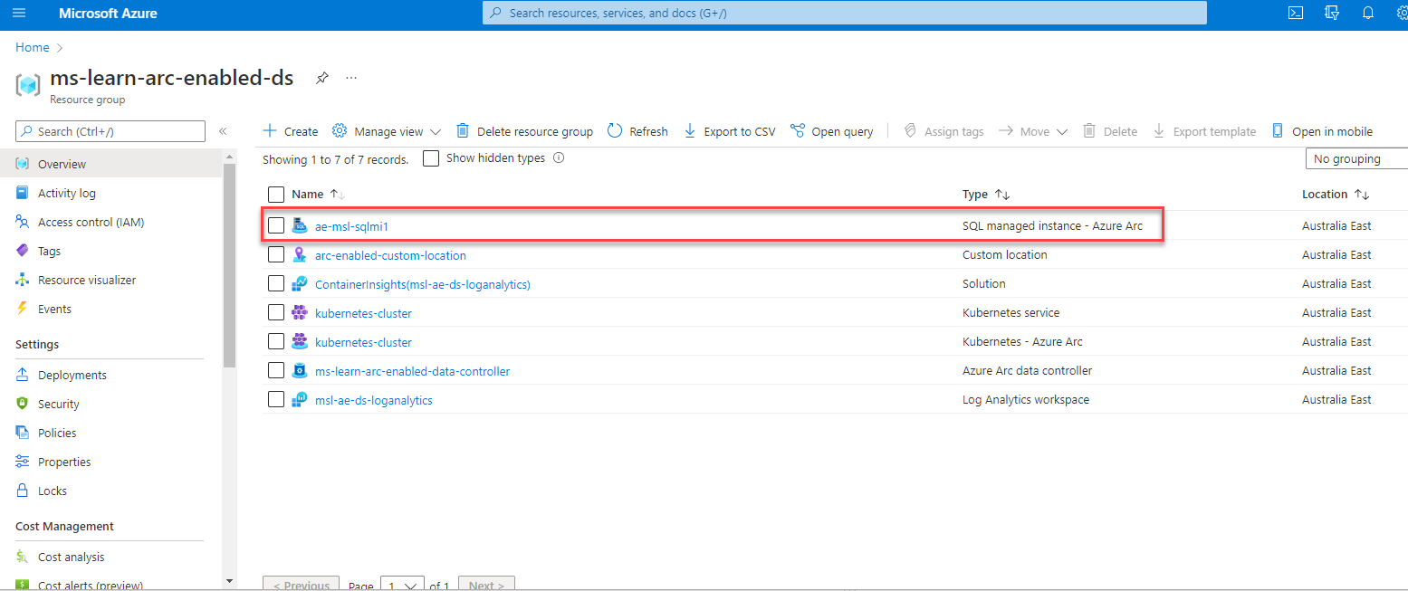The image size is (1408, 591).
Task: Check the Kubernetes - Azure Arc row checkbox
Action: coord(276,341)
